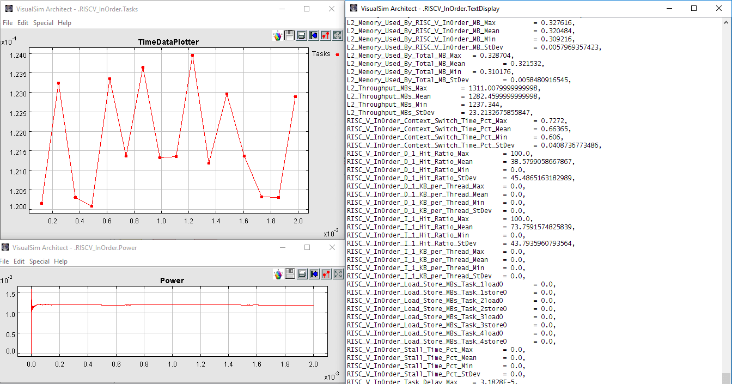Print the TimeDataPlotter chart in the Tasks window
The height and width of the screenshot is (384, 732).
pos(302,35)
